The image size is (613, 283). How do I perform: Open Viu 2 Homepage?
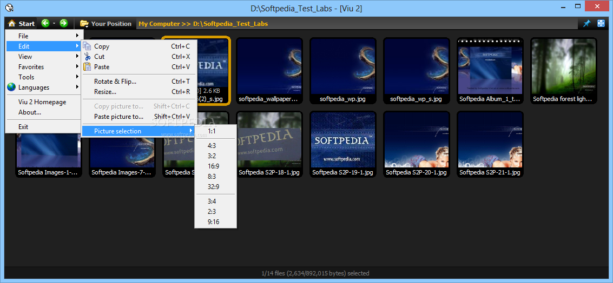click(43, 102)
